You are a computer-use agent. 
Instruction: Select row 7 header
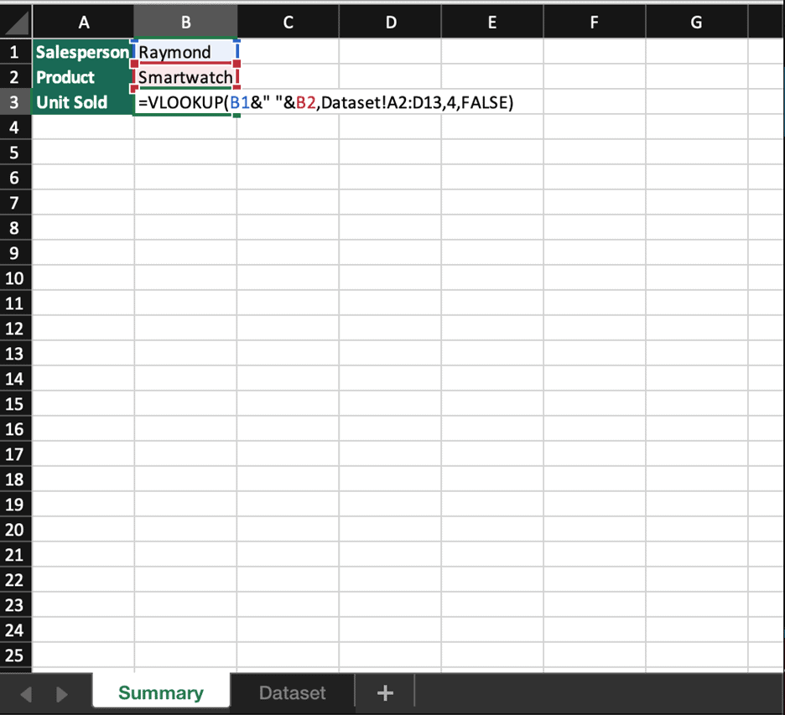click(x=15, y=203)
